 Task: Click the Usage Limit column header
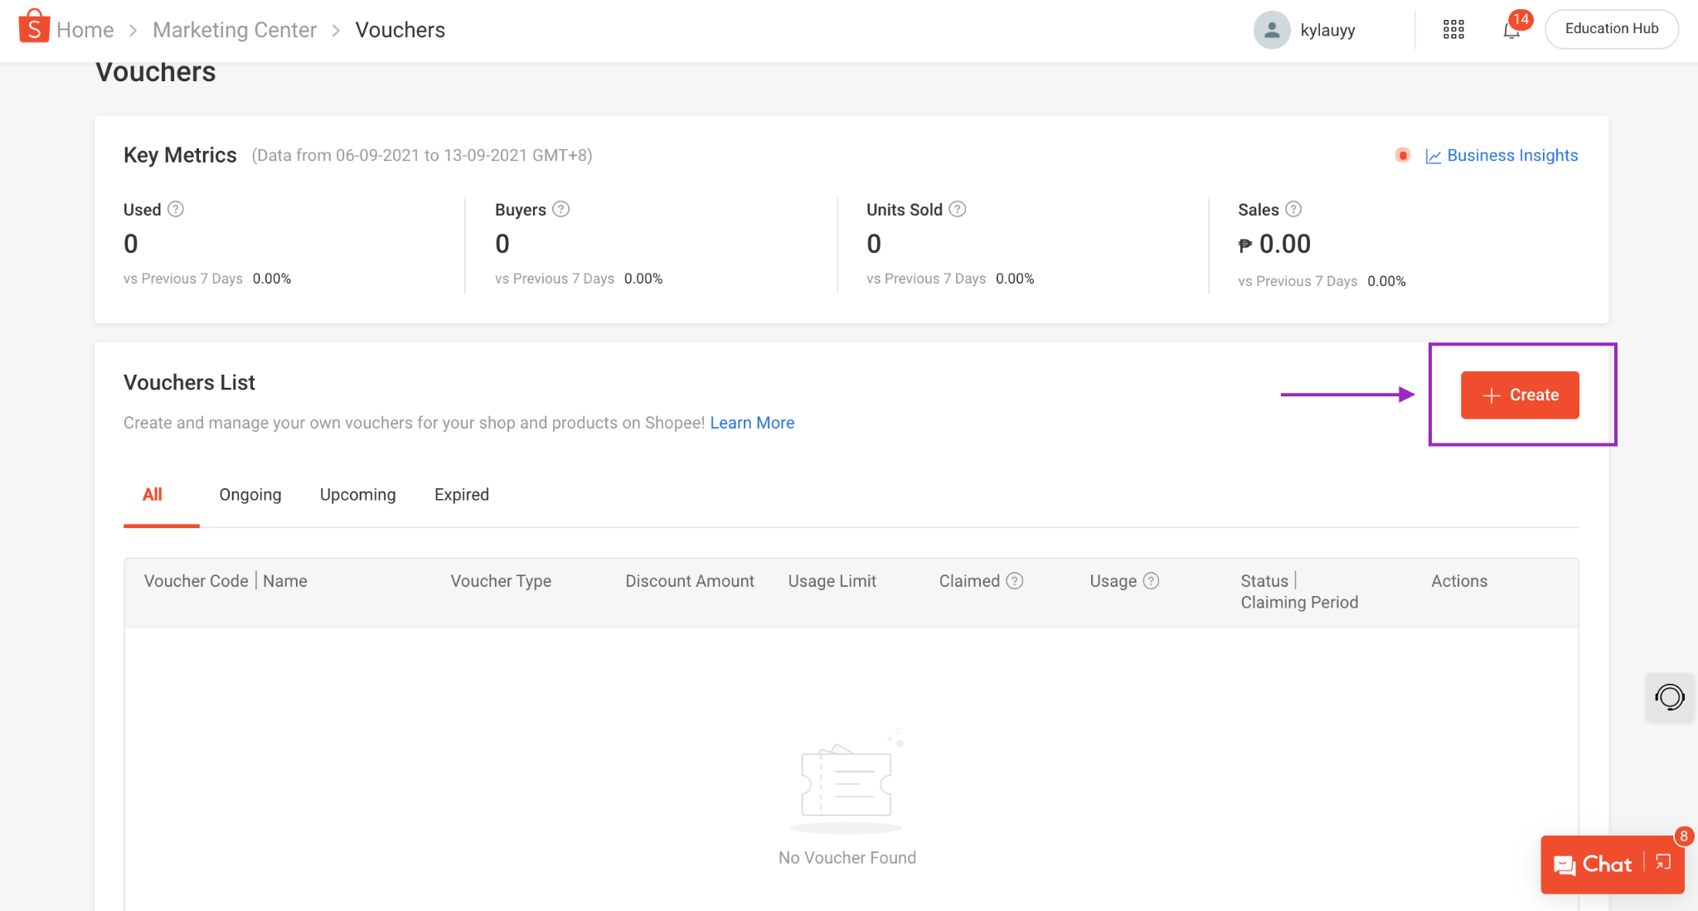[832, 581]
